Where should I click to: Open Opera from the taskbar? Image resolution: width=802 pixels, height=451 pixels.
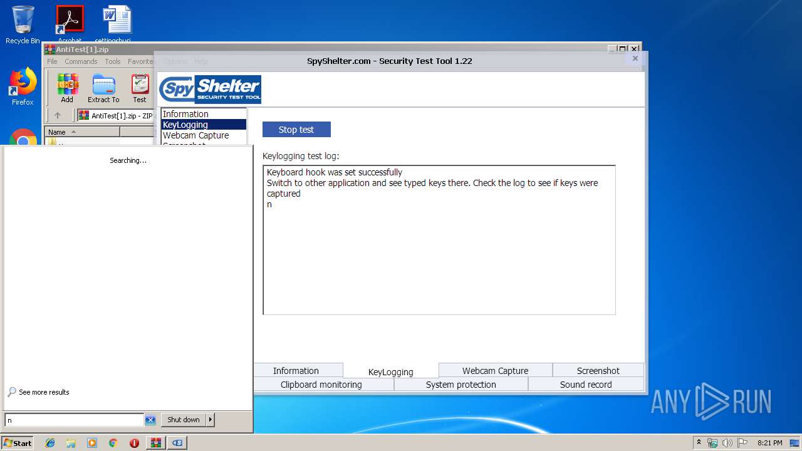coord(134,443)
